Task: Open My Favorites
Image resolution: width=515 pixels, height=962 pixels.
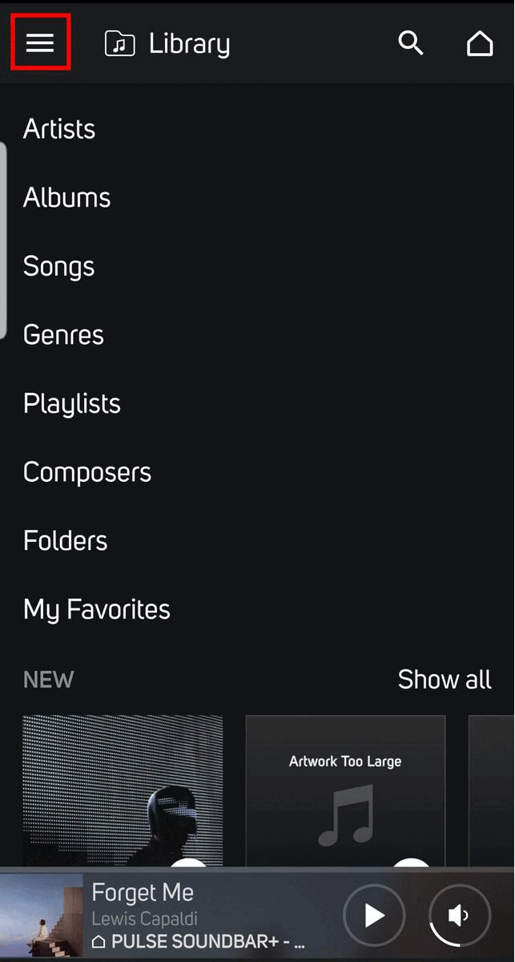Action: pyautogui.click(x=96, y=609)
